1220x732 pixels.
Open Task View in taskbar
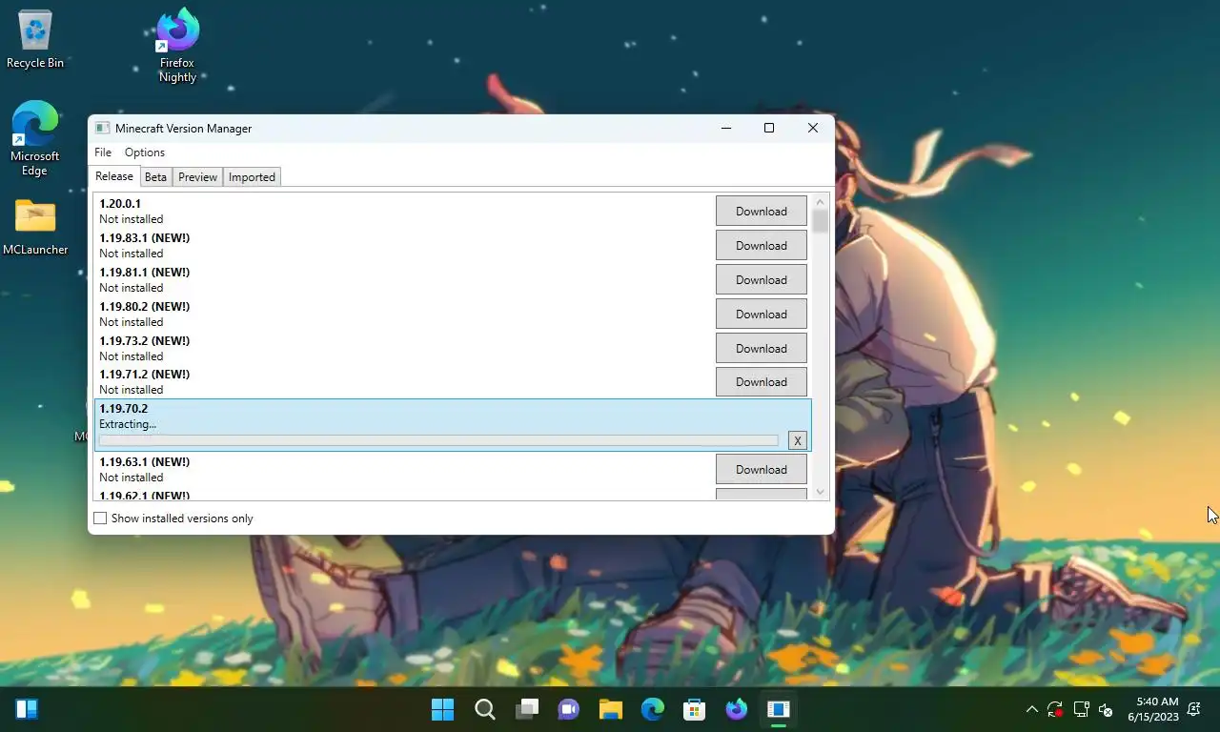[527, 709]
